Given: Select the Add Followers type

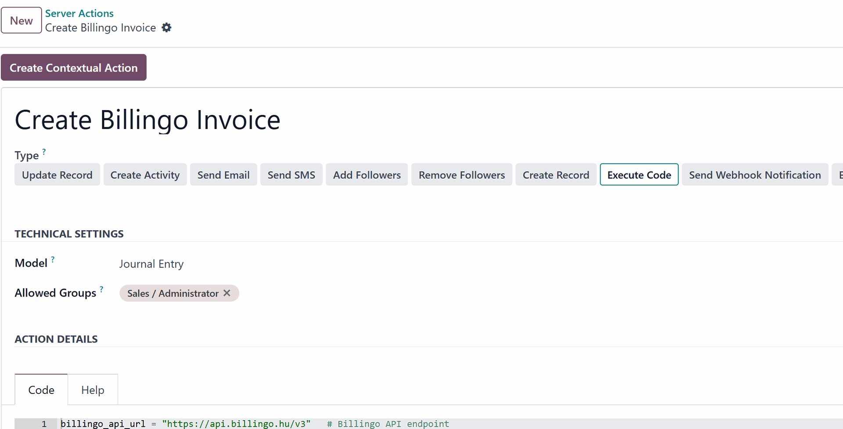Looking at the screenshot, I should (x=367, y=175).
